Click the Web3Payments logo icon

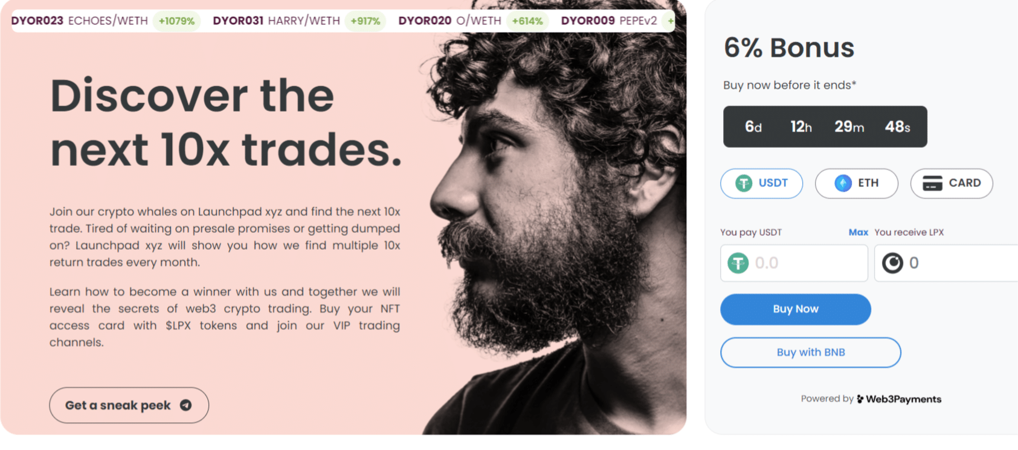(860, 399)
